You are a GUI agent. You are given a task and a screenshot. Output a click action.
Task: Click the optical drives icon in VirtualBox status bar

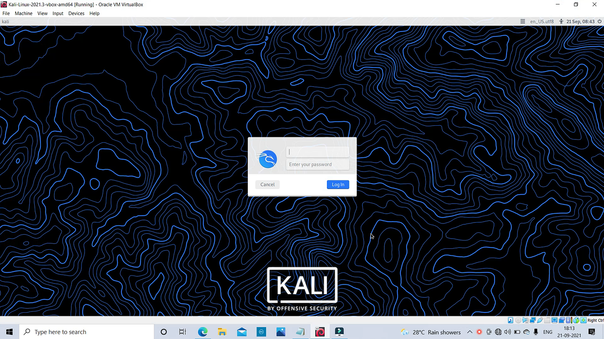[518, 320]
